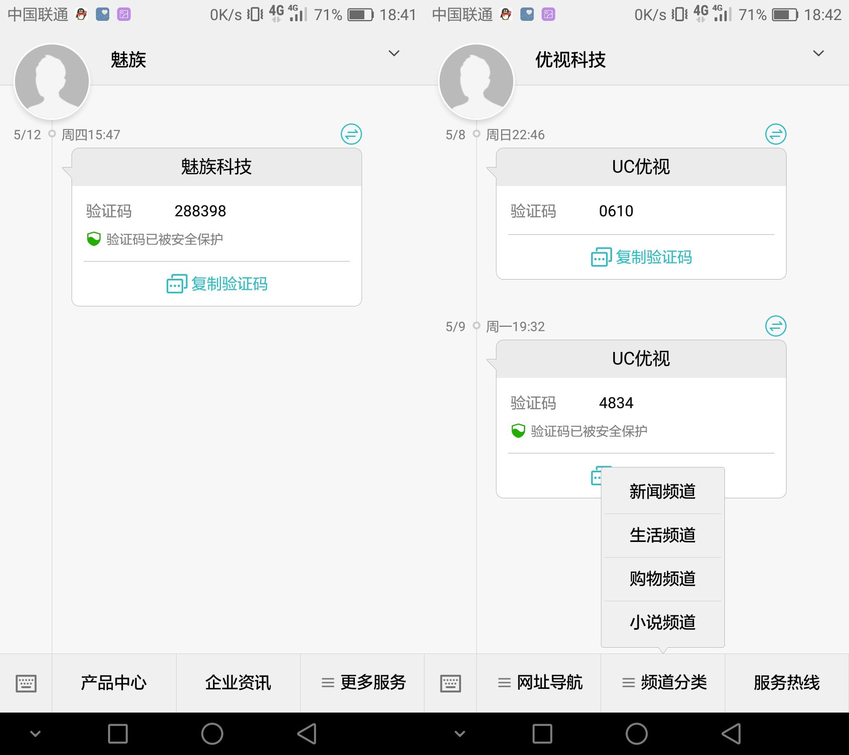
Task: Expand 网址导航 menu
Action: point(539,683)
